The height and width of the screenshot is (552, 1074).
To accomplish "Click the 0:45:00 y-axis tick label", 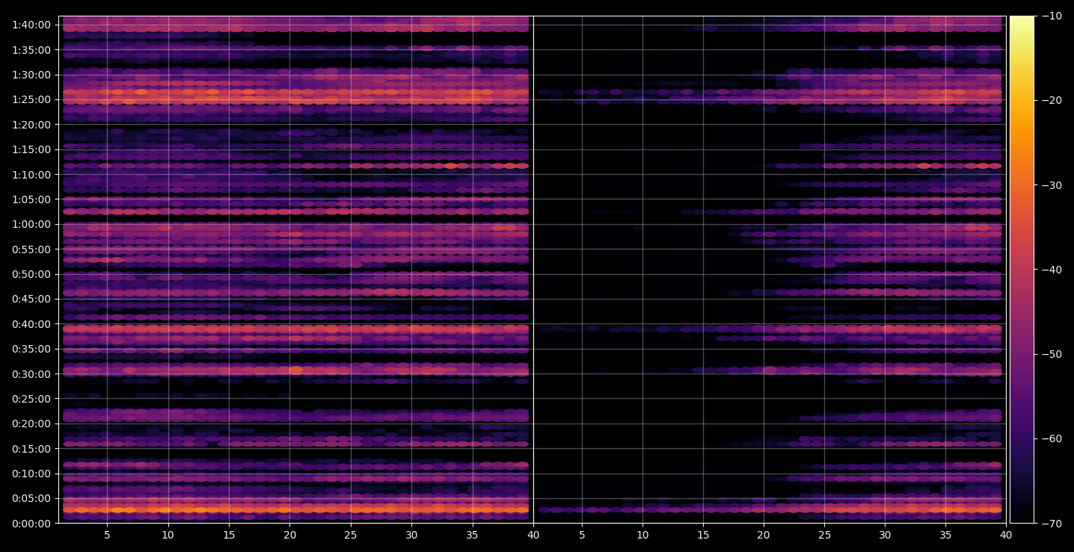I will click(x=31, y=299).
